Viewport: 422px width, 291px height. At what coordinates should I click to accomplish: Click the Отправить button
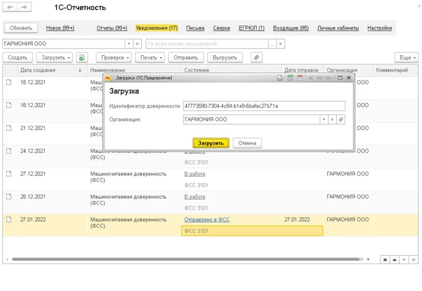click(x=186, y=58)
